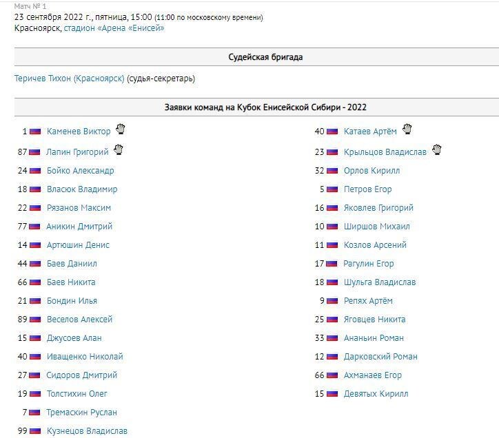Click the flag icon beside Кузнецов Владислав
This screenshot has height=438, width=499.
coord(35,431)
